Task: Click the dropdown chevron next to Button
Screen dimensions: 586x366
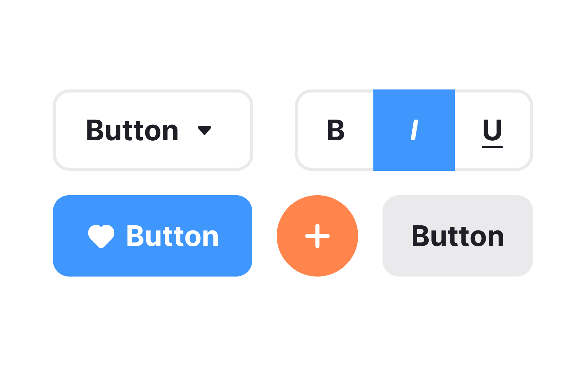Action: point(204,130)
